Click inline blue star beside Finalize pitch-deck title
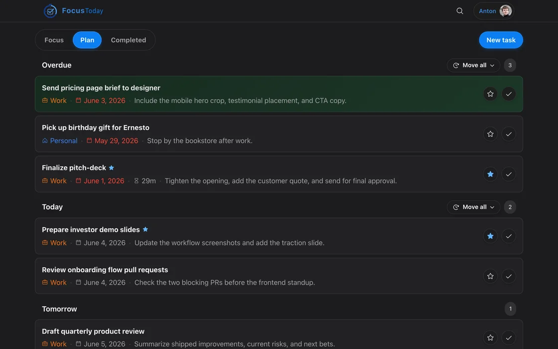Screen dimensions: 558x349 (112, 168)
